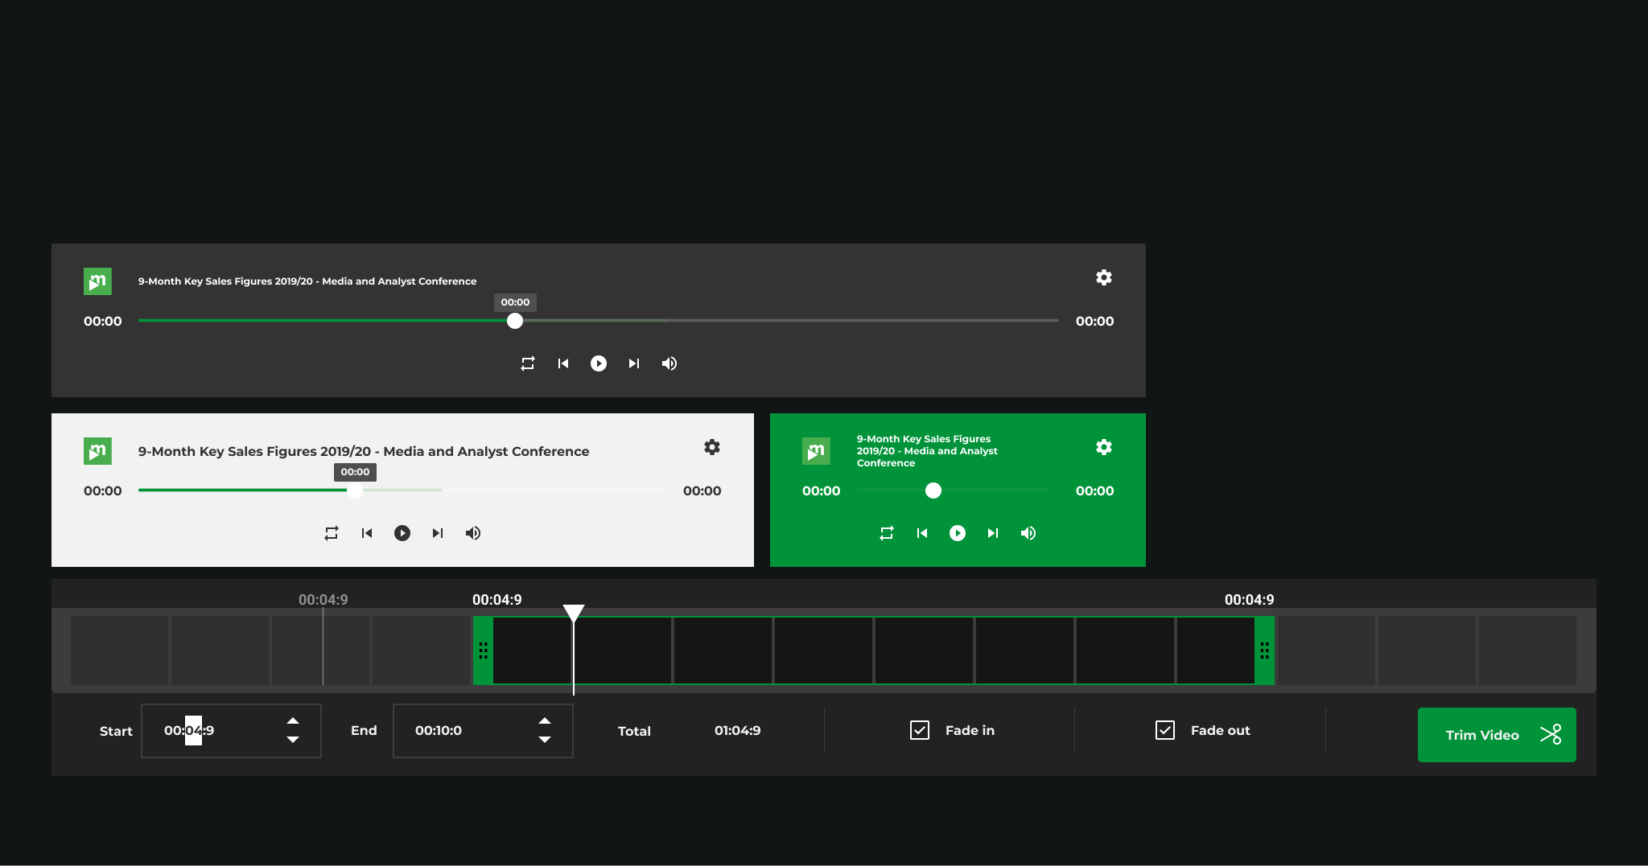Click the first untrimmed timeline thumbnail
The height and width of the screenshot is (866, 1648).
120,651
